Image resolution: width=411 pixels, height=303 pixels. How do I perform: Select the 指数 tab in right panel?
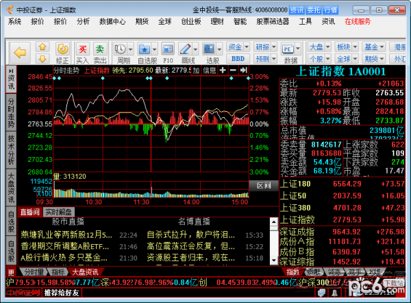click(292, 272)
